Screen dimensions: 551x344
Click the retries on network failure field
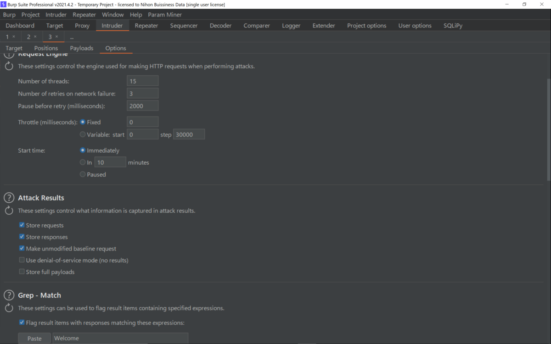143,94
